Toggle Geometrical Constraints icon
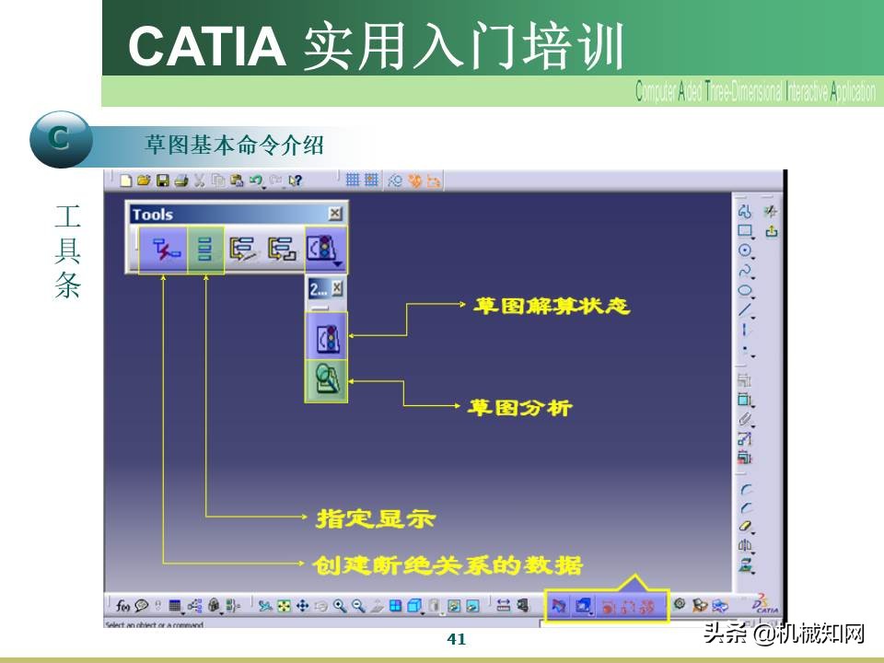The height and width of the screenshot is (663, 884). coord(415,180)
